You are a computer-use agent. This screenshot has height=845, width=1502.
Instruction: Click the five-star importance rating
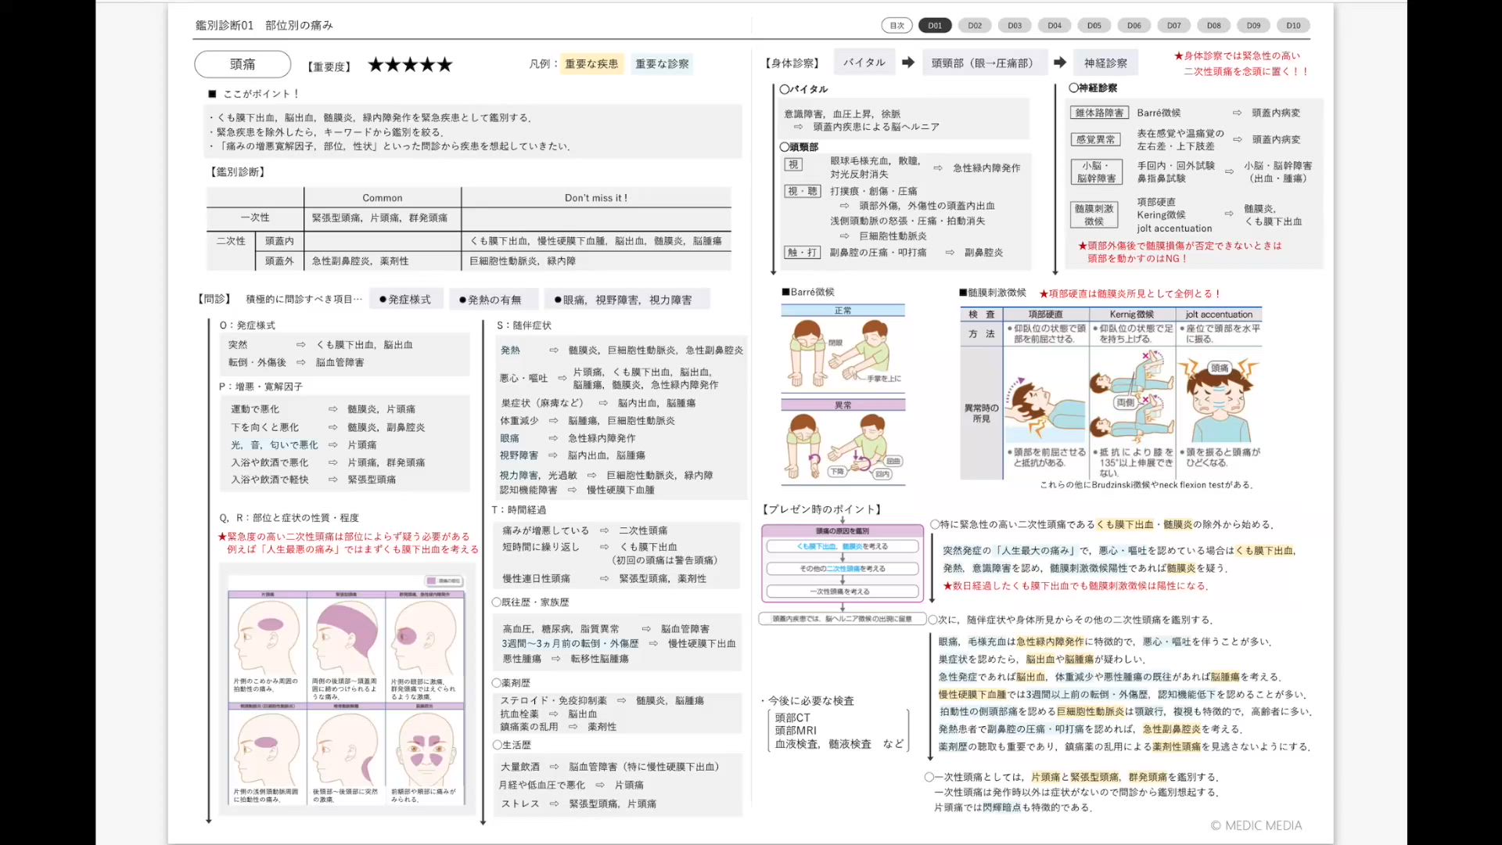pyautogui.click(x=410, y=65)
